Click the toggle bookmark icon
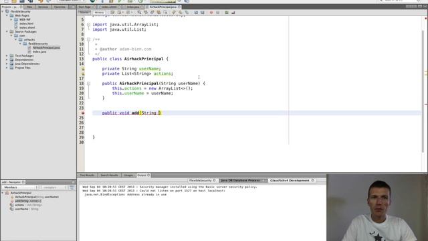 tap(187, 12)
